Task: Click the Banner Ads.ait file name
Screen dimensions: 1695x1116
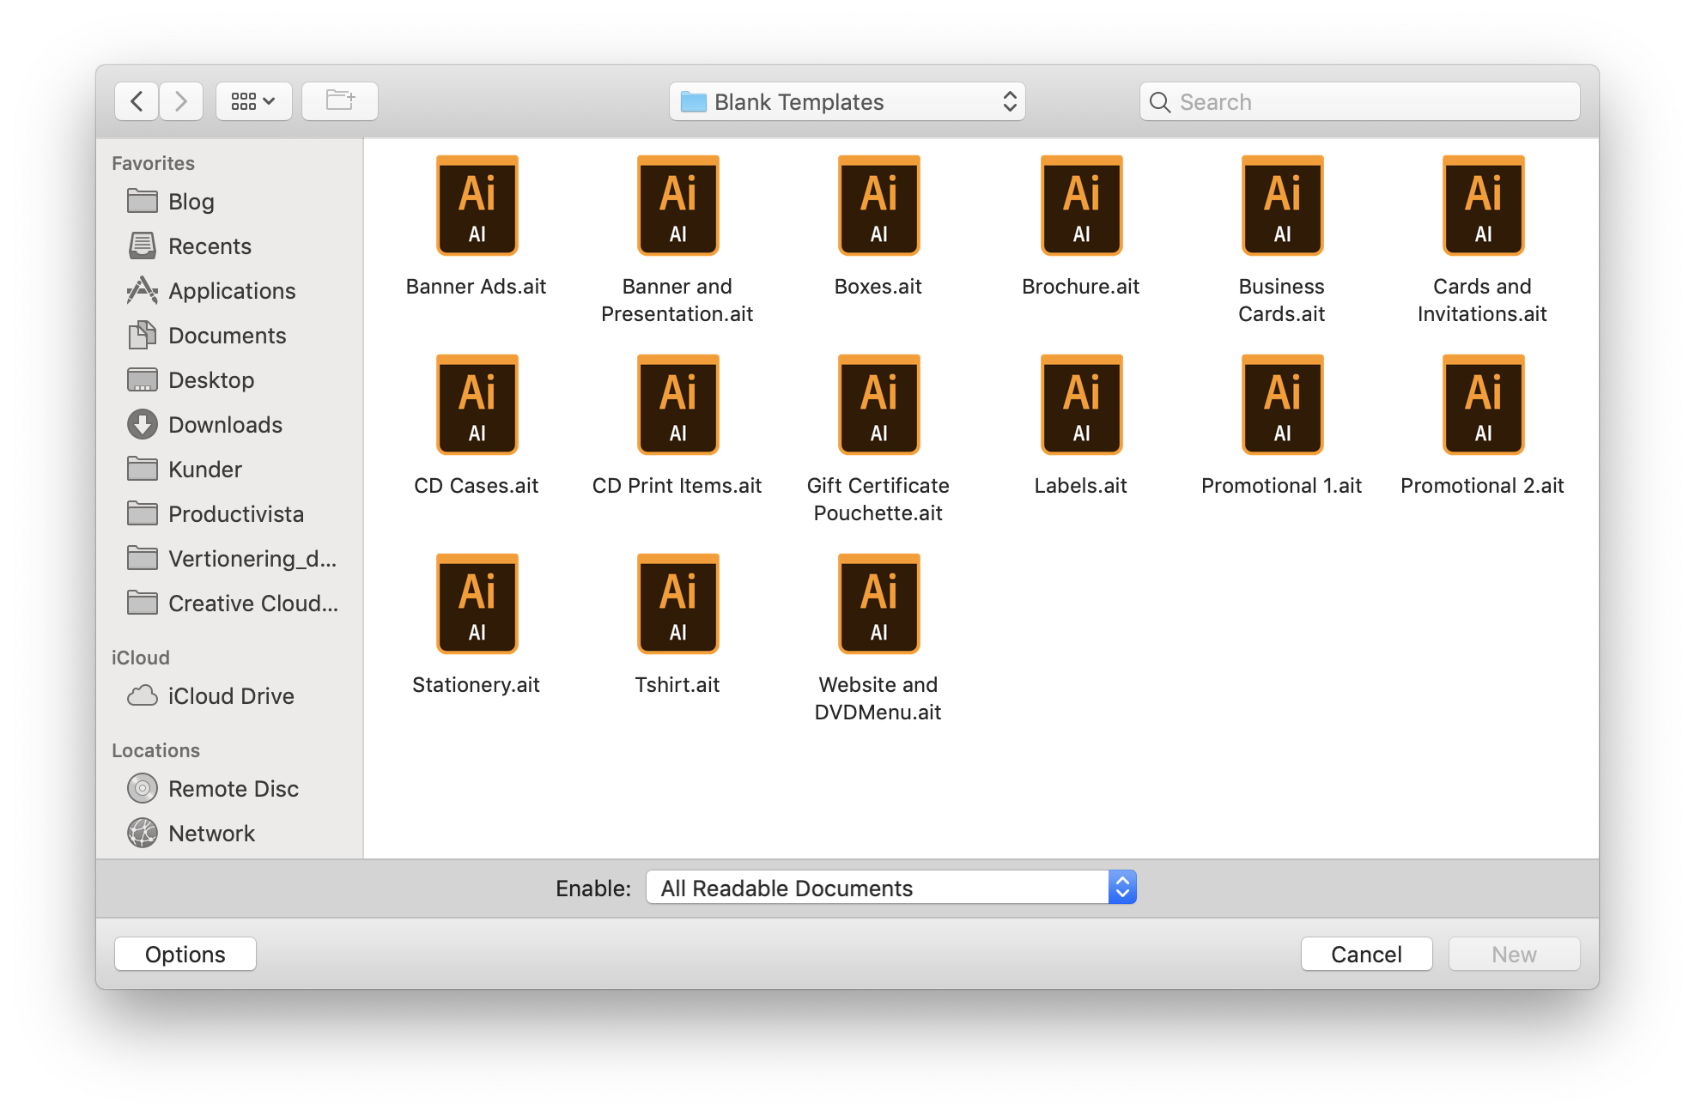Action: (x=477, y=287)
